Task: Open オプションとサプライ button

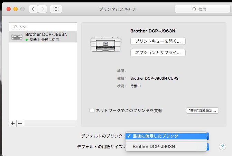Action: point(158,52)
